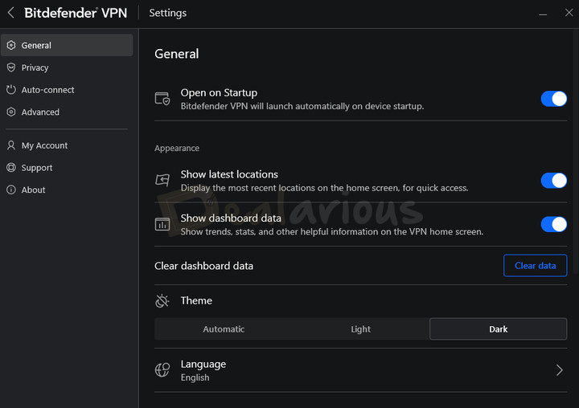The width and height of the screenshot is (579, 408).
Task: Open the About section
Action: pyautogui.click(x=67, y=190)
